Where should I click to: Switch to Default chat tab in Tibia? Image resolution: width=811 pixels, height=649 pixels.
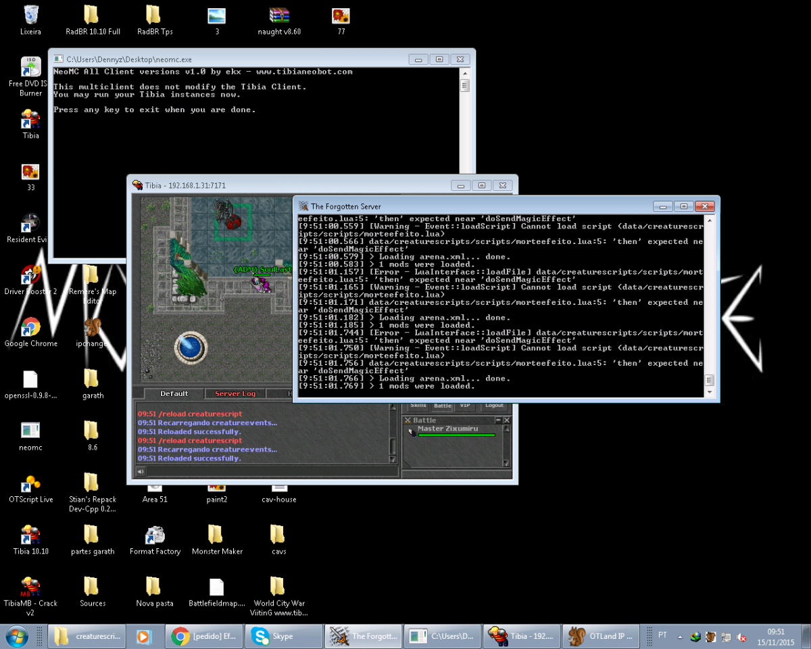(174, 393)
